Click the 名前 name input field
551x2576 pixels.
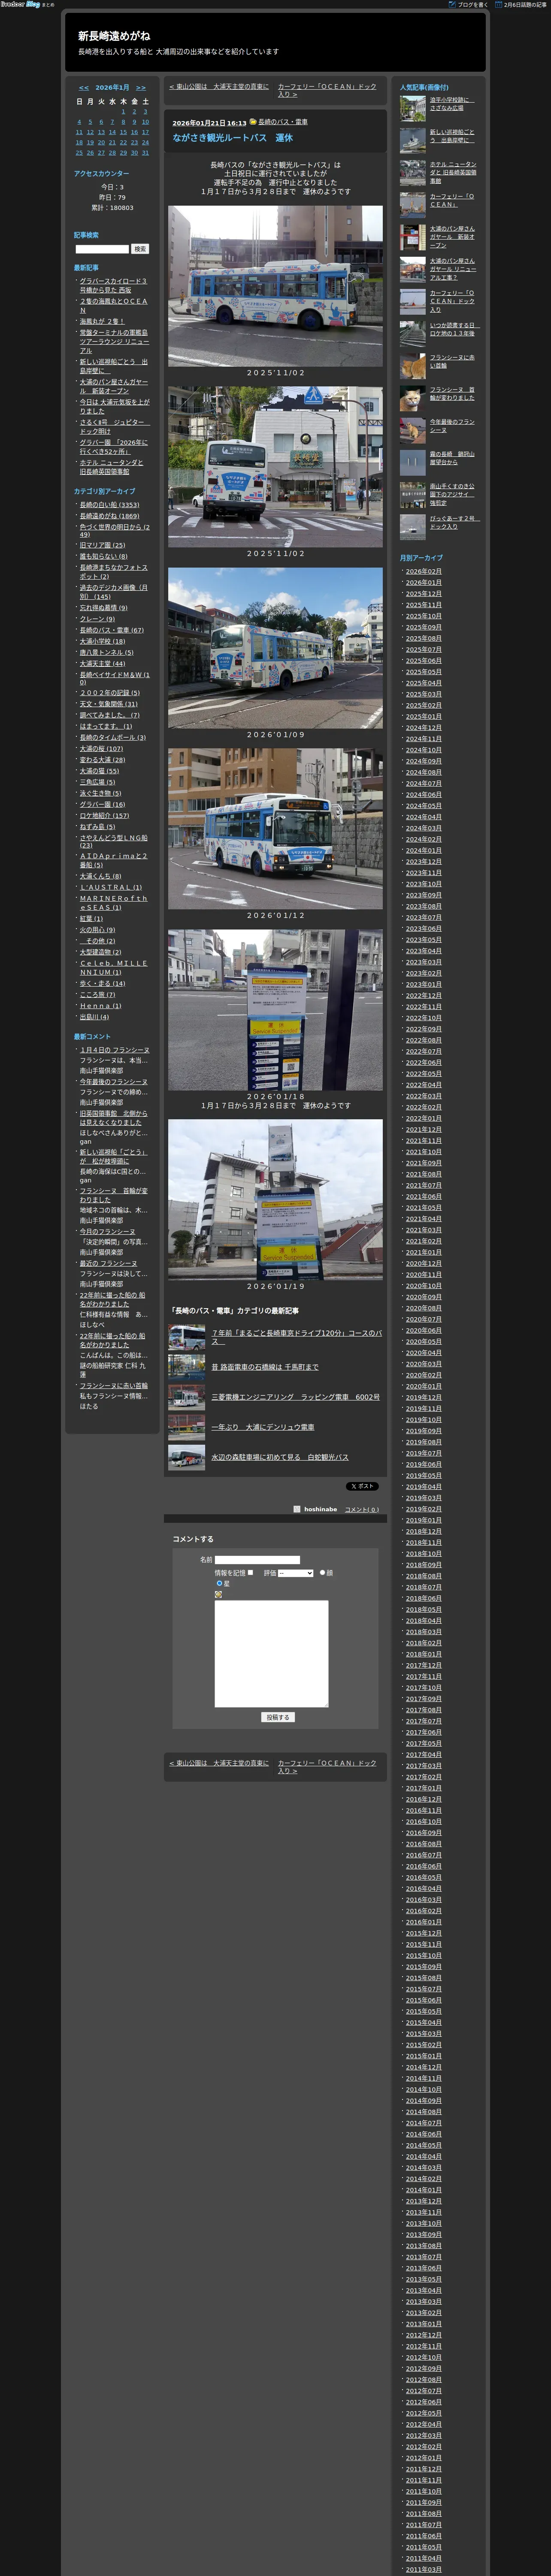[257, 1560]
